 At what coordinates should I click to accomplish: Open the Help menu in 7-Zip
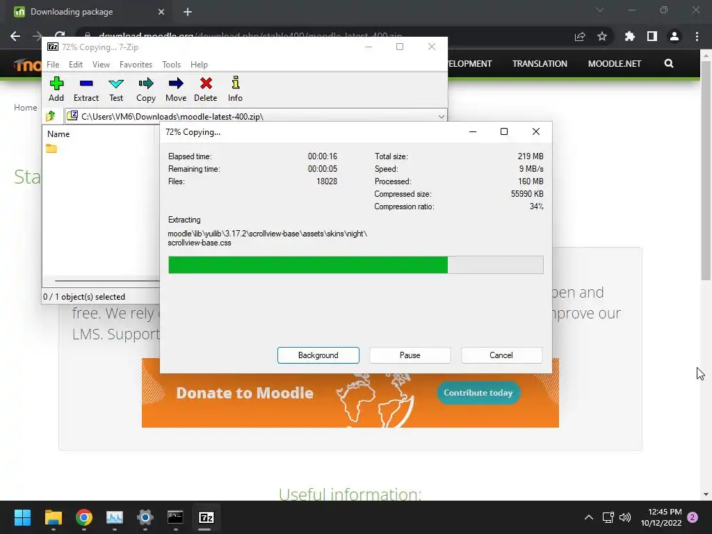[199, 65]
